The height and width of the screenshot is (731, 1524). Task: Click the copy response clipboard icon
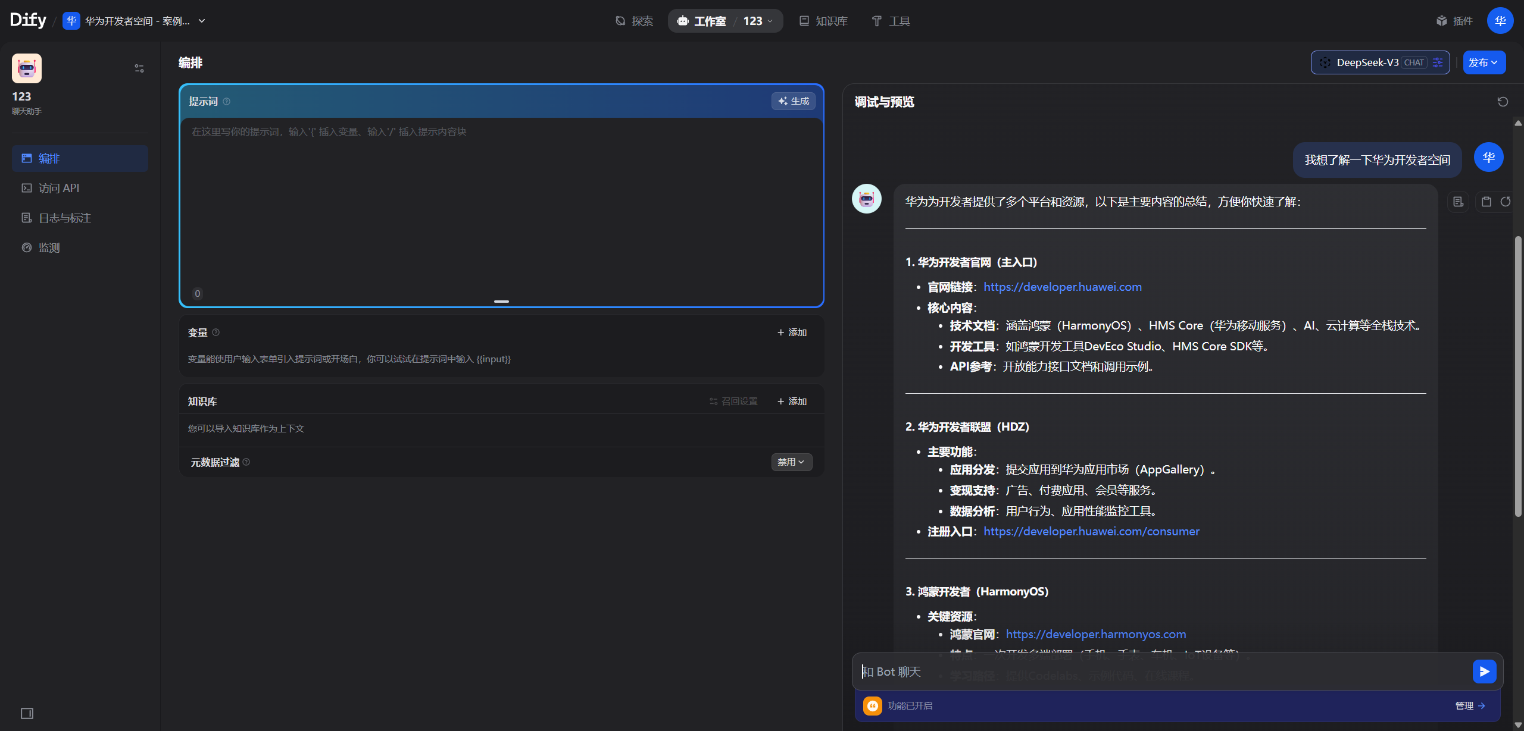pyautogui.click(x=1486, y=202)
